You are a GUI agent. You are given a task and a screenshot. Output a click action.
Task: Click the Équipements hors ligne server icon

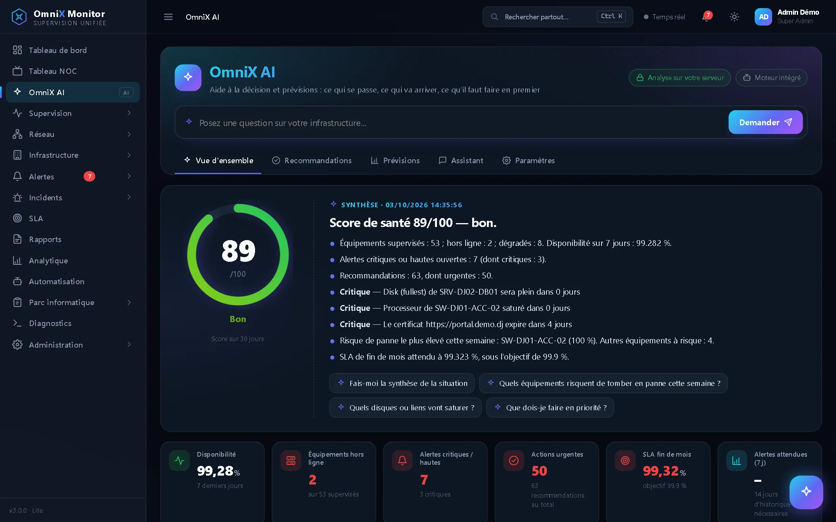click(291, 460)
